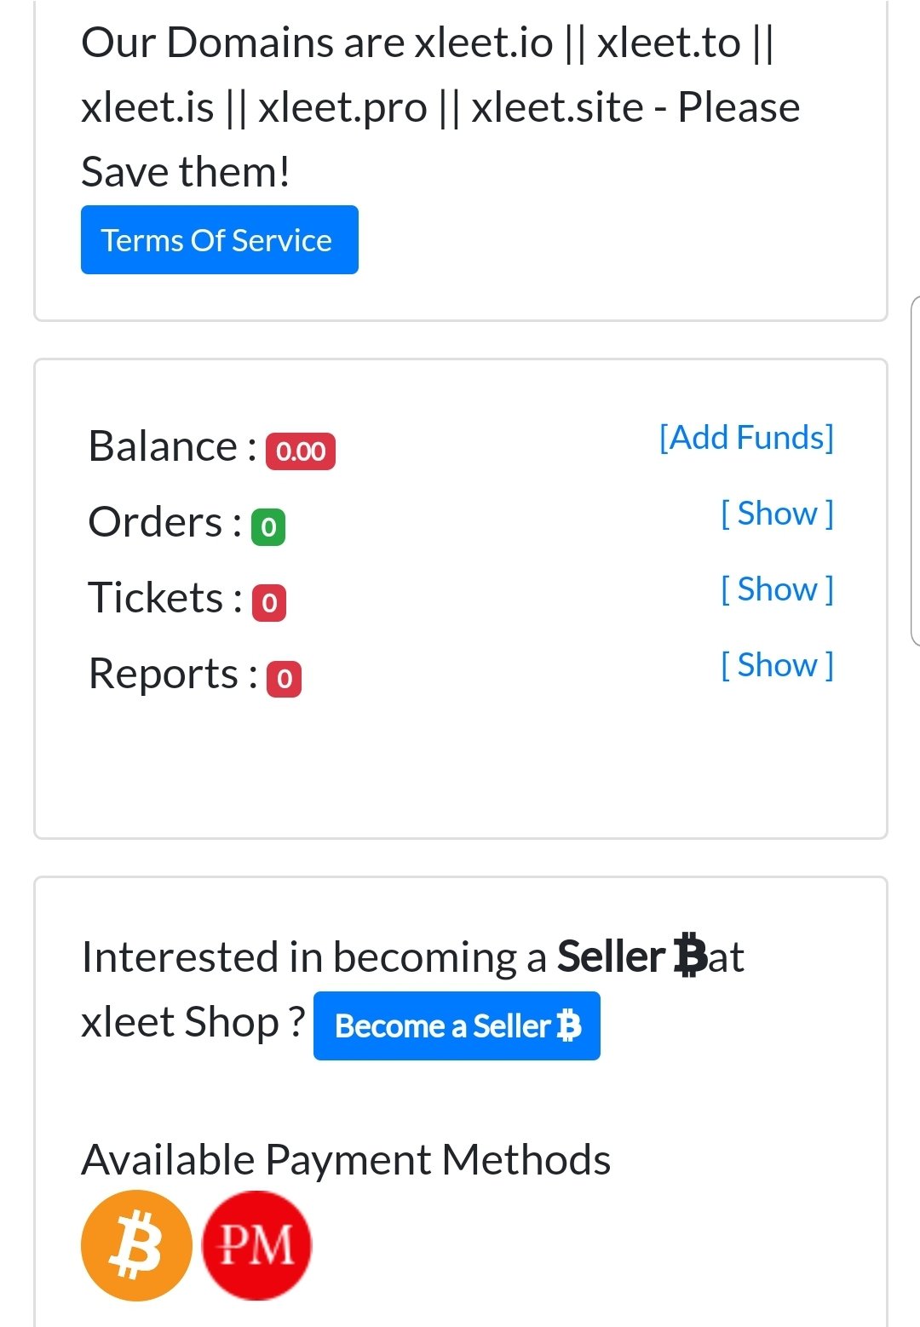Show your Reports list

point(776,664)
